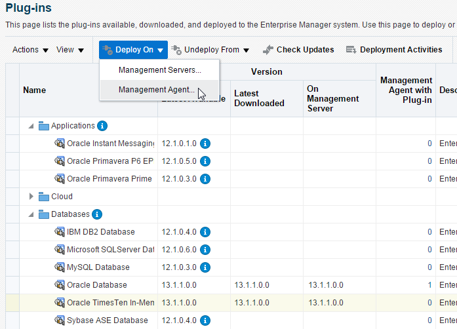The image size is (457, 329).
Task: Select Oracle Primavera P6 EP row name
Action: 110,161
